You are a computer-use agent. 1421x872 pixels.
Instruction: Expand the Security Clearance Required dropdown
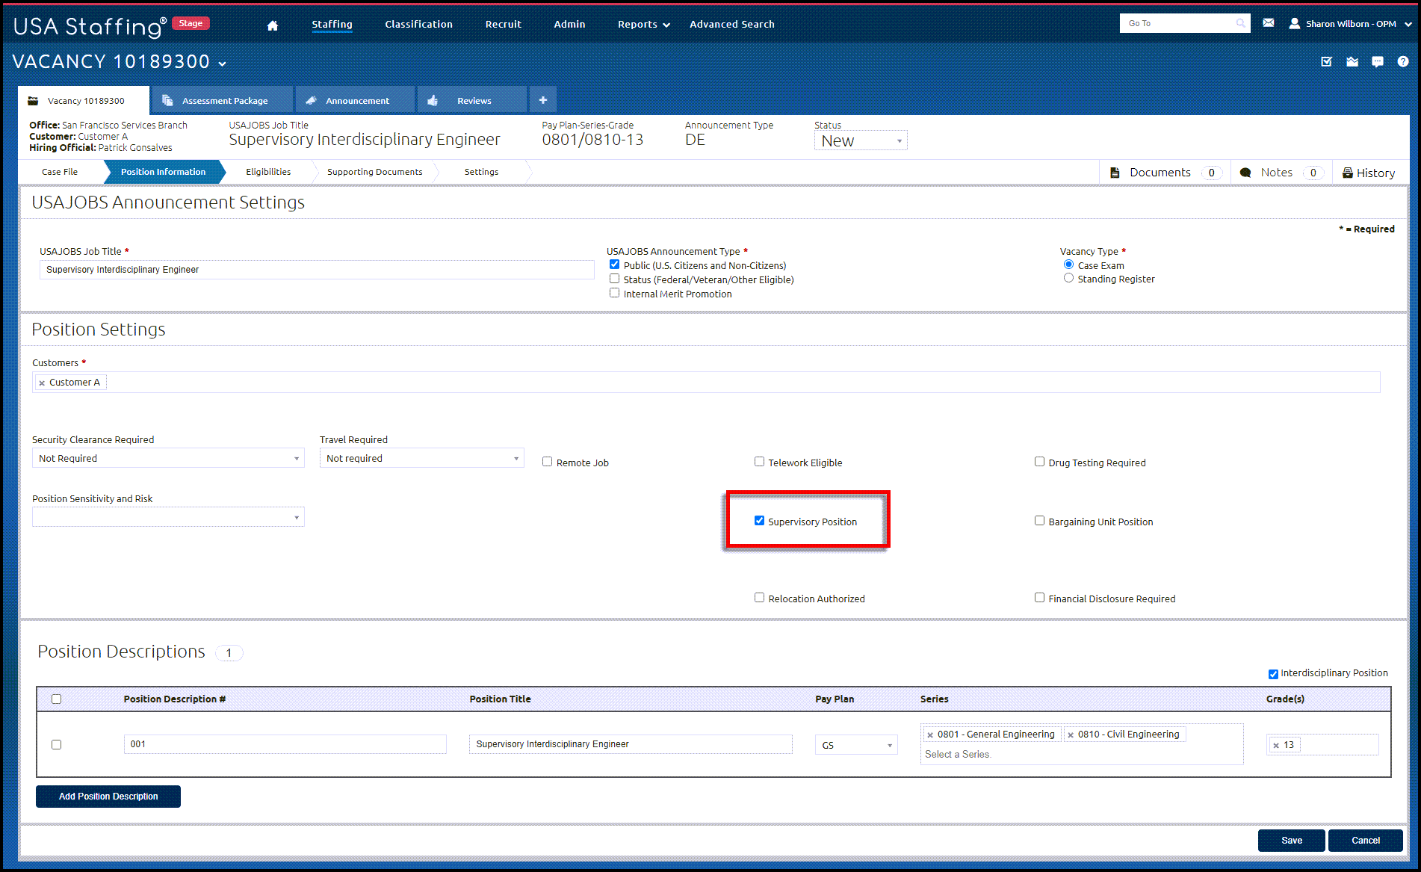click(x=168, y=458)
